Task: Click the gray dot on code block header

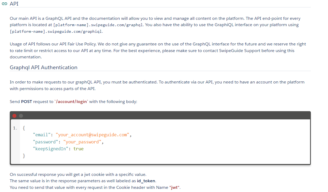Action: pyautogui.click(x=21, y=116)
